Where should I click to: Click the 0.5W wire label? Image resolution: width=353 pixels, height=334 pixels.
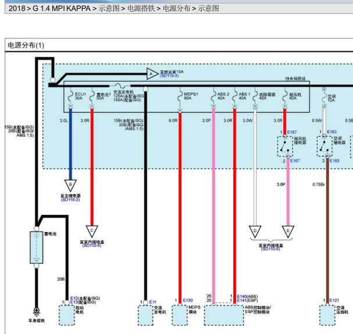pos(317,120)
